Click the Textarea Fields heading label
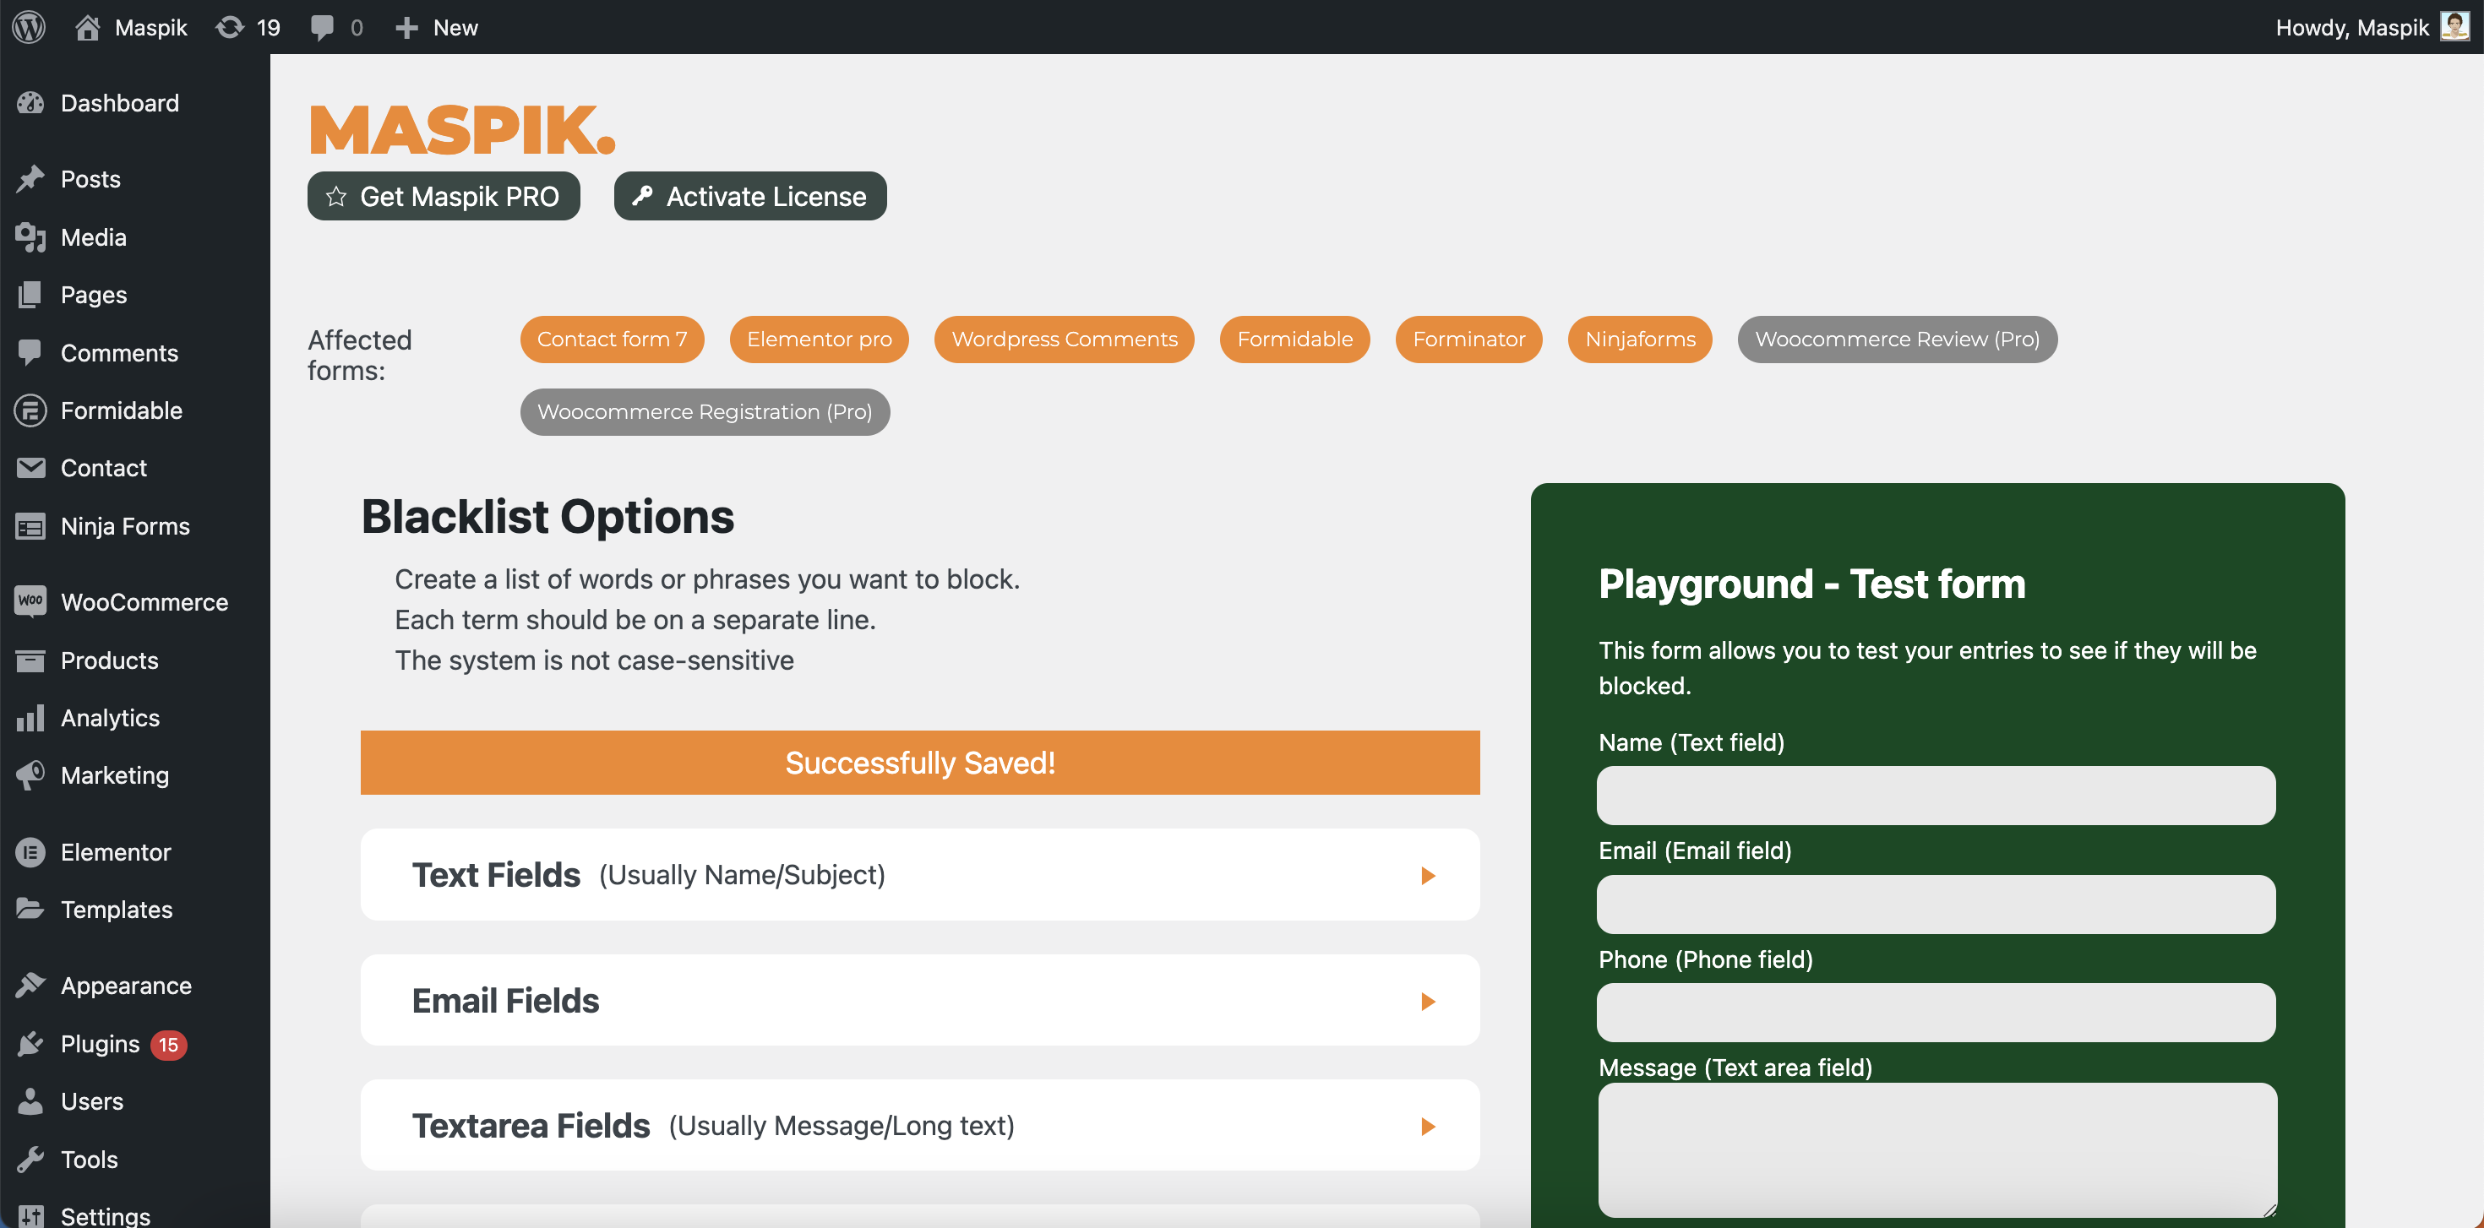Image resolution: width=2484 pixels, height=1228 pixels. [531, 1125]
